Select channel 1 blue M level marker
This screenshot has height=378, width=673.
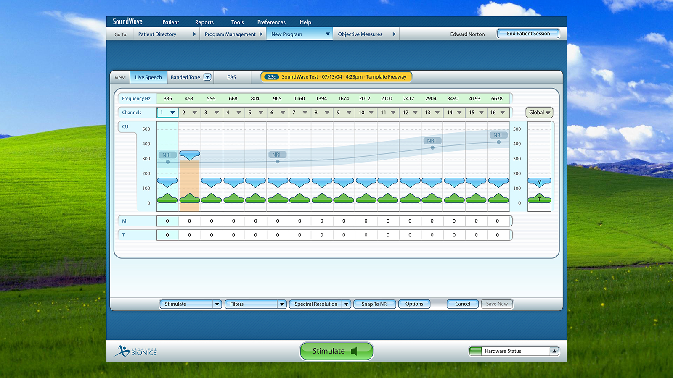point(167,182)
